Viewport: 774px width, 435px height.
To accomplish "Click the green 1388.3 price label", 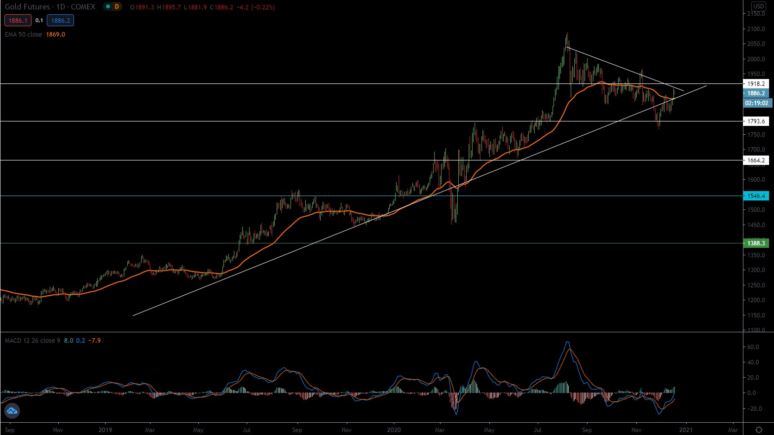I will (x=756, y=243).
